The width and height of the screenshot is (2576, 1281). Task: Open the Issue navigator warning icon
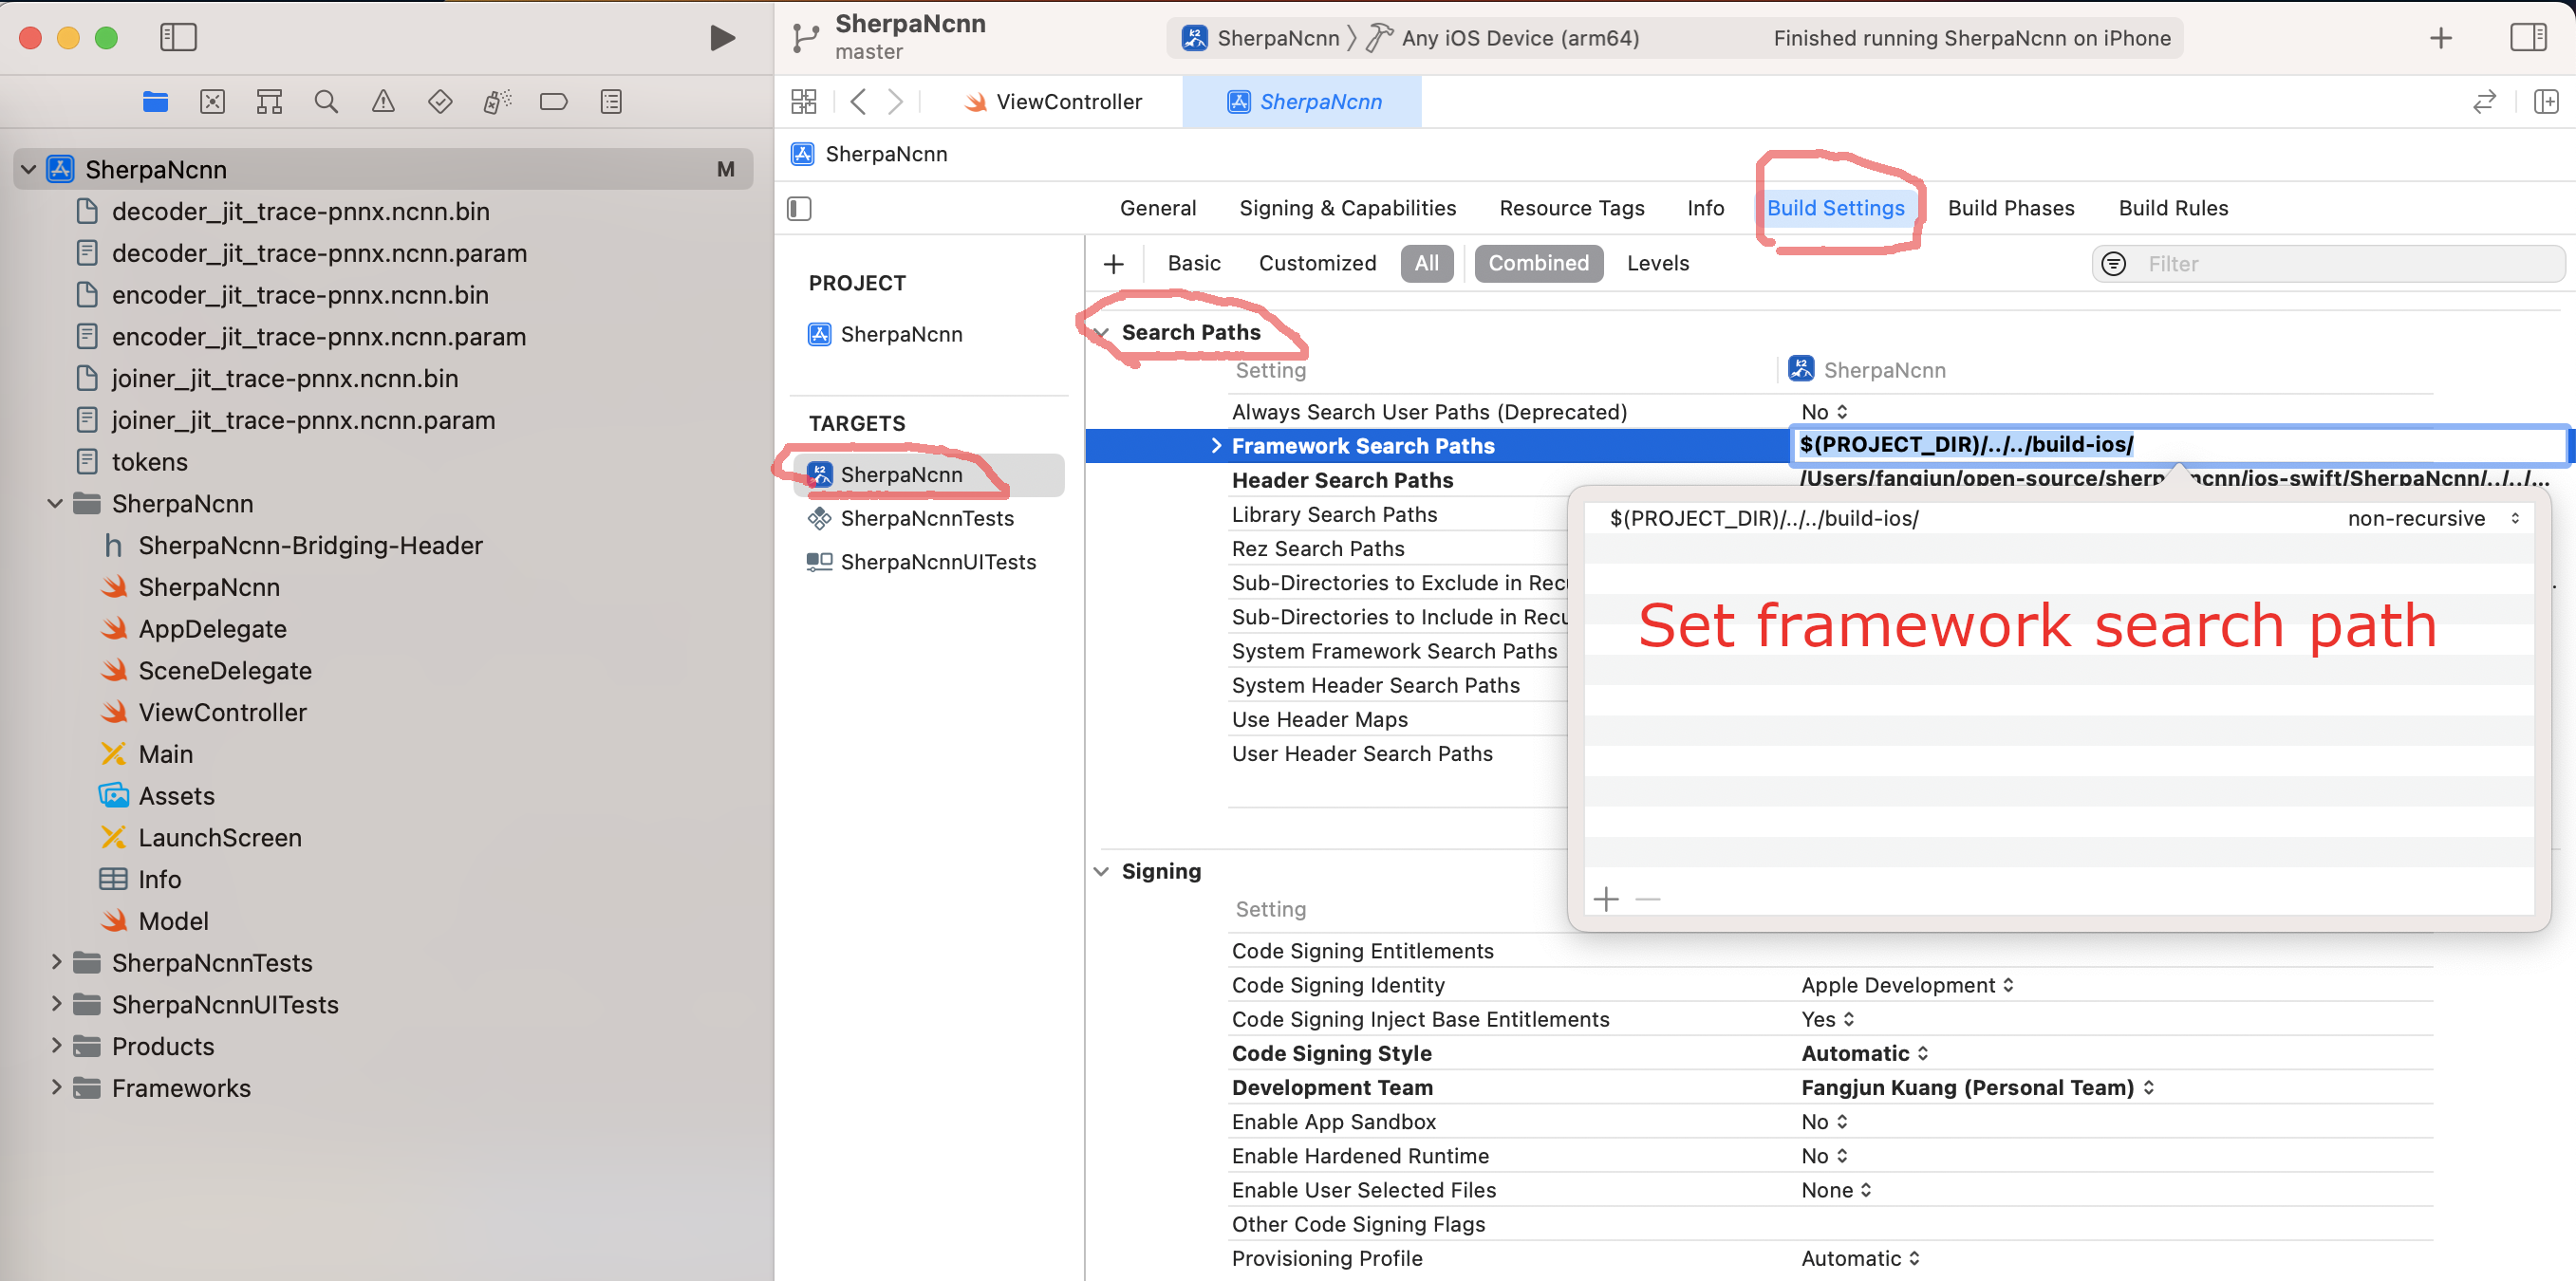click(x=383, y=101)
